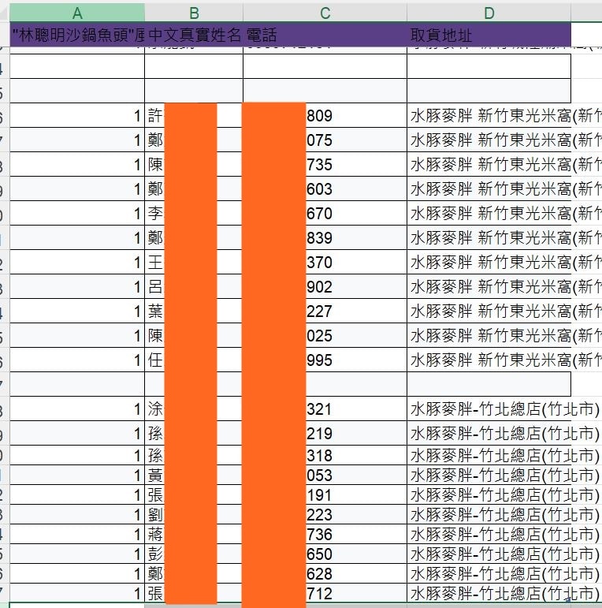Image resolution: width=602 pixels, height=608 pixels.
Task: Select quantity 1 cell in 彭 row
Action: 77,554
